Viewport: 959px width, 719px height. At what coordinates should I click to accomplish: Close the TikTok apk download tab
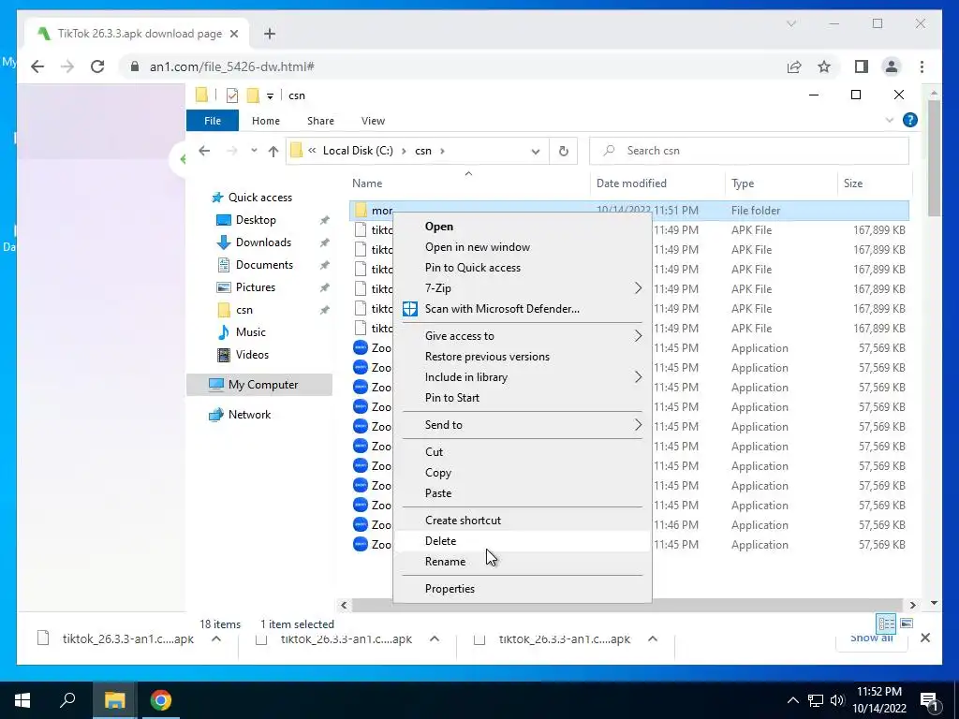[233, 34]
